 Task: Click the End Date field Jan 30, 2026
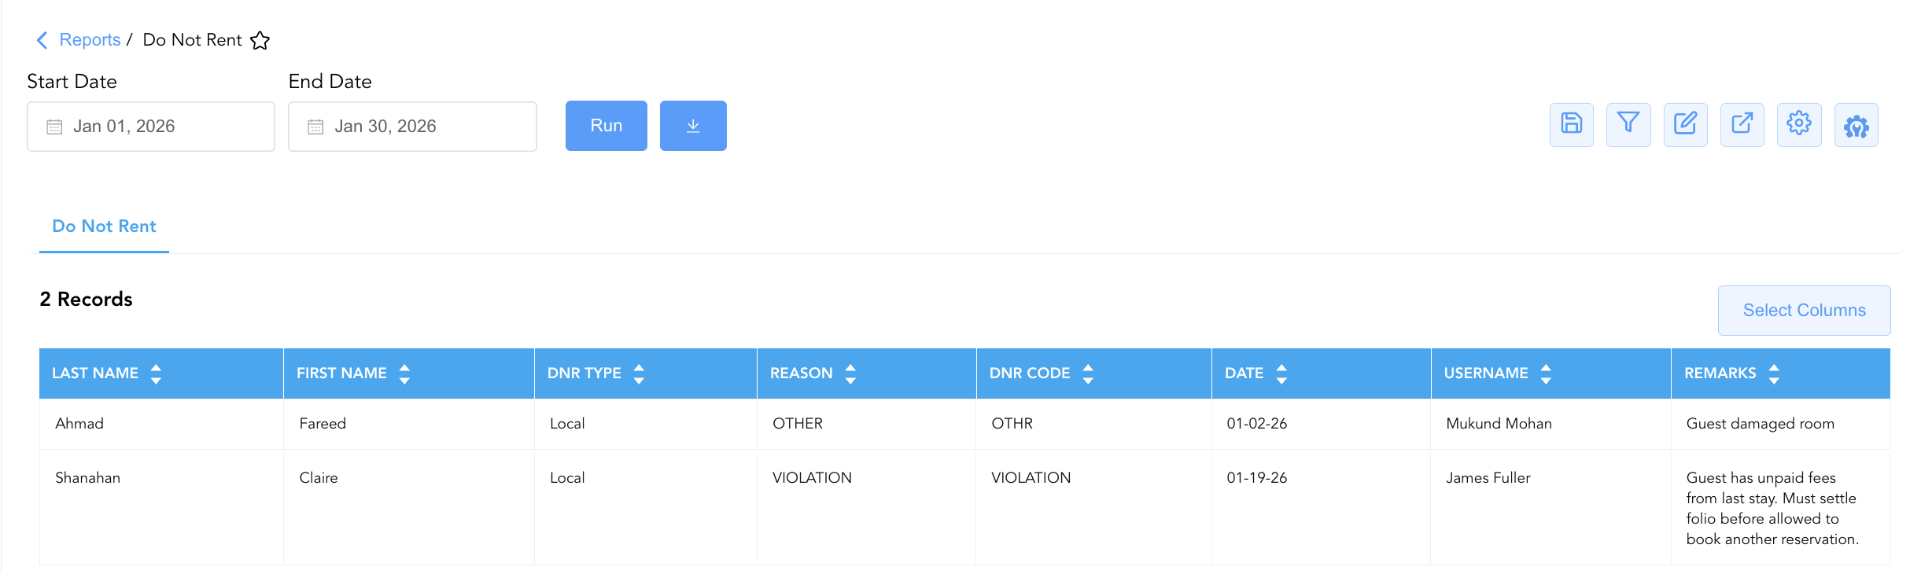click(412, 127)
